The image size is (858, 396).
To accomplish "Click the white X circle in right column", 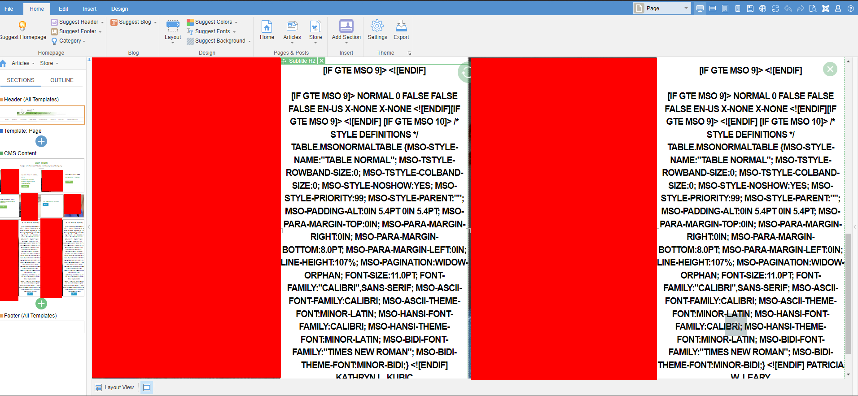I will pyautogui.click(x=830, y=69).
